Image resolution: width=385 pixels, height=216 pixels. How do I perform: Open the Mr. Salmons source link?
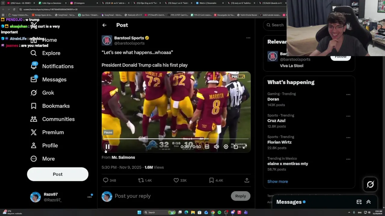tap(123, 157)
